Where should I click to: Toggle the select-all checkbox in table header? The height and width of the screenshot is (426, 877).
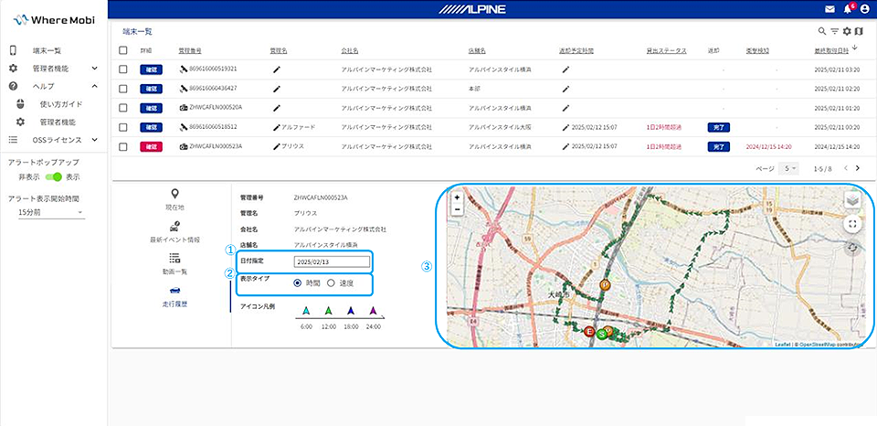(x=123, y=50)
